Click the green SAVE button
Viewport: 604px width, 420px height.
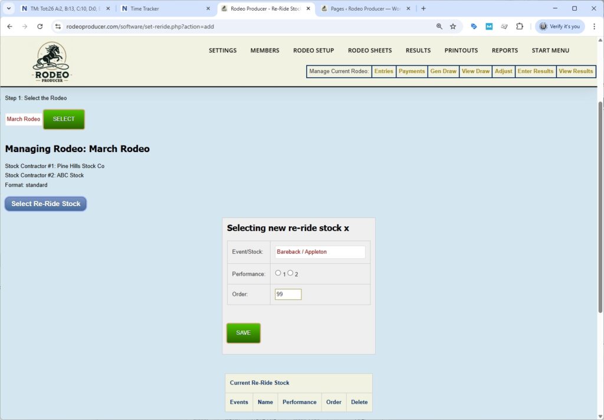(x=243, y=332)
